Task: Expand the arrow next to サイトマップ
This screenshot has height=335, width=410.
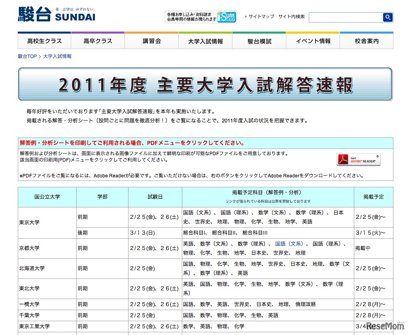Action: 246,17
